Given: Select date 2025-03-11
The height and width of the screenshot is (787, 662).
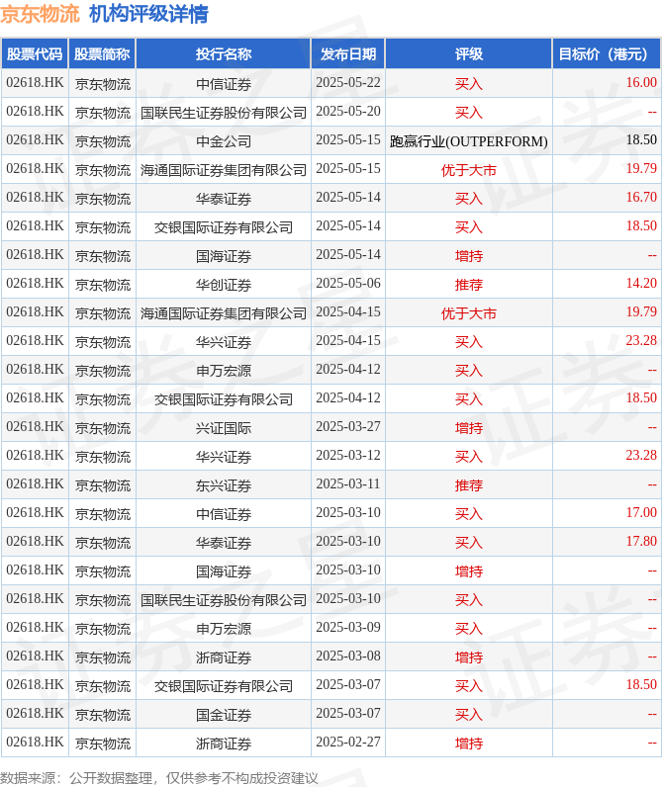Looking at the screenshot, I should [x=348, y=483].
